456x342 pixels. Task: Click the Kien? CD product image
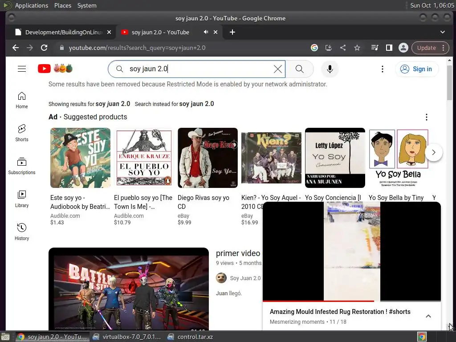click(271, 158)
